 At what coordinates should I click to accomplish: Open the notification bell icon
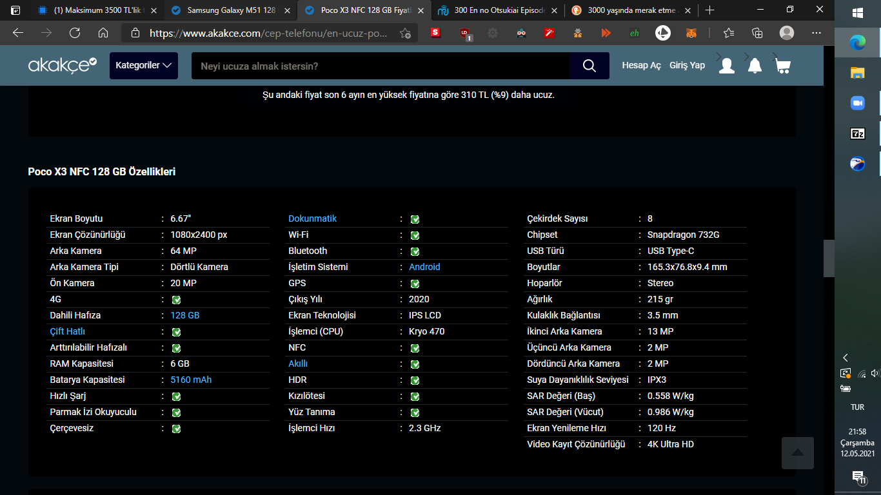755,66
